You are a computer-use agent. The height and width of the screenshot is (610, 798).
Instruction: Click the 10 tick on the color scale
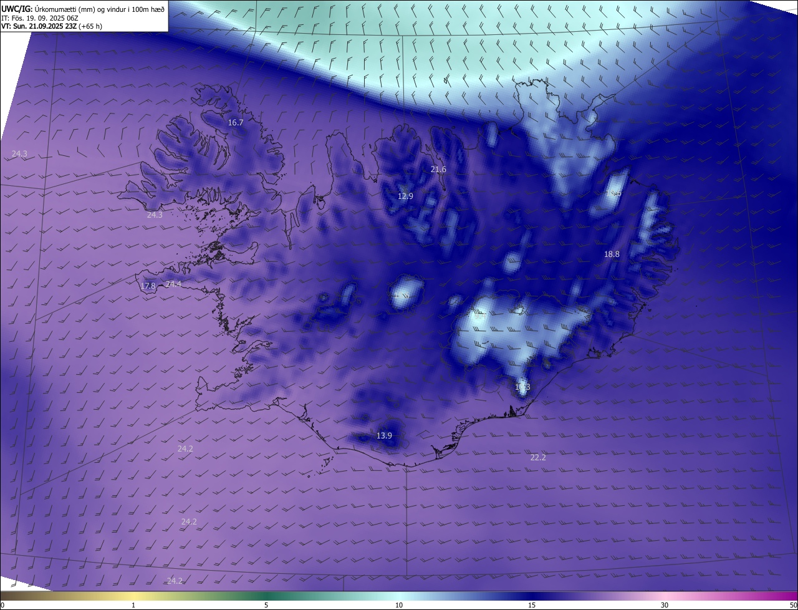pyautogui.click(x=399, y=605)
